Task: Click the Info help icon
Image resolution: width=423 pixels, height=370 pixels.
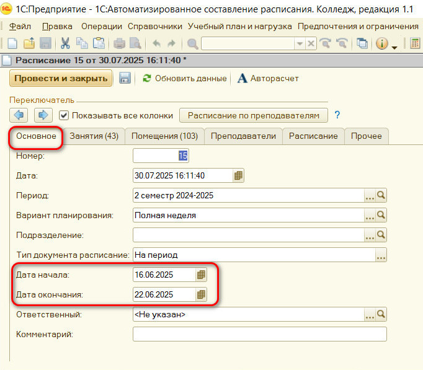Action: tap(381, 43)
